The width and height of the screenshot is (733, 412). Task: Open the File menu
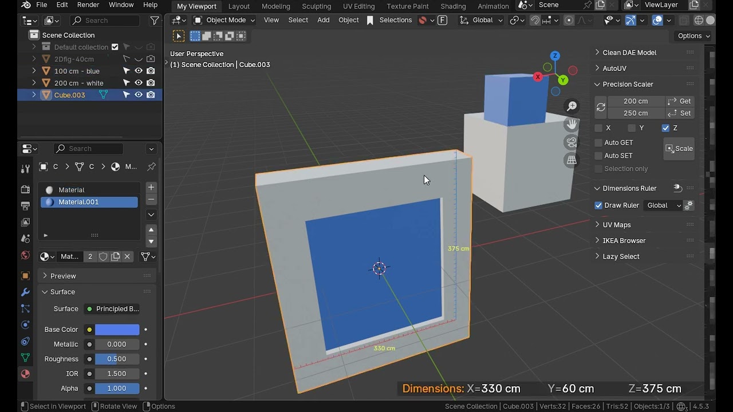(x=42, y=5)
